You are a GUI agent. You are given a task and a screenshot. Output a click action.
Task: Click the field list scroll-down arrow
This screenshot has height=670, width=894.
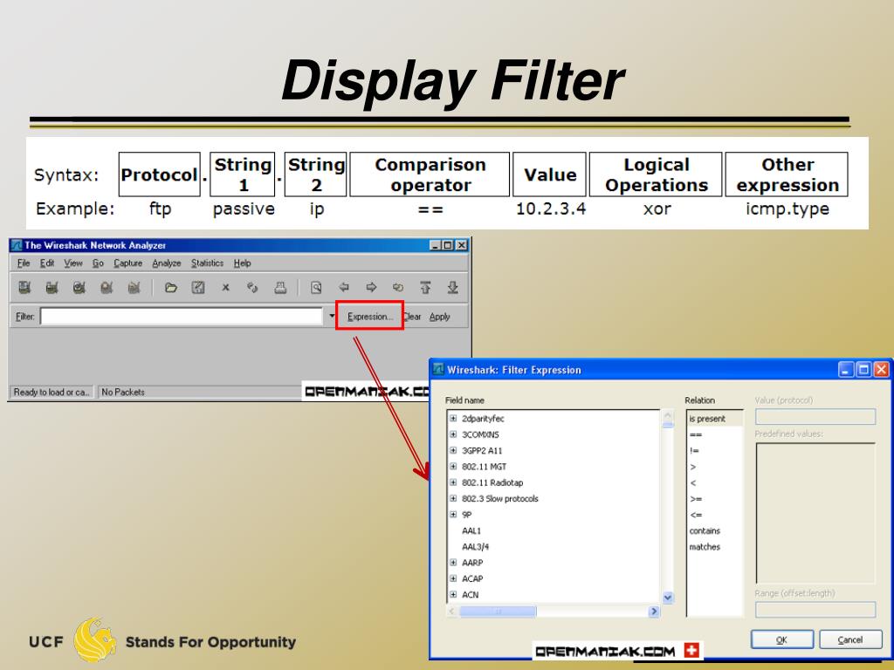click(x=668, y=597)
